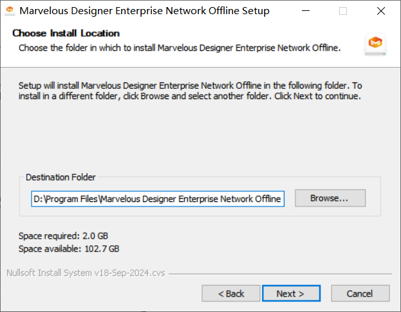Open folder picker with Browse button
The height and width of the screenshot is (312, 401).
point(330,198)
